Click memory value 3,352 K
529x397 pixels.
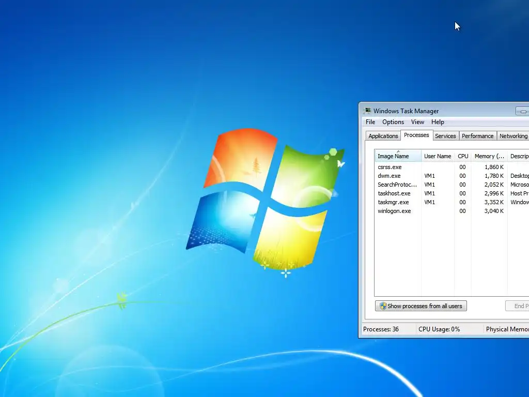(x=494, y=202)
